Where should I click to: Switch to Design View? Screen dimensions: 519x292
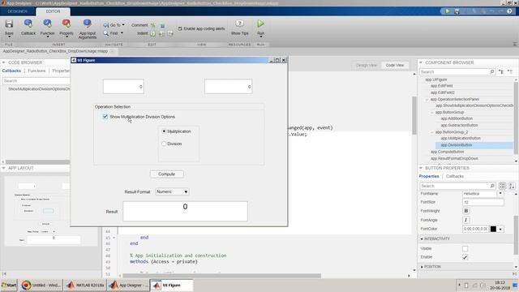click(367, 65)
